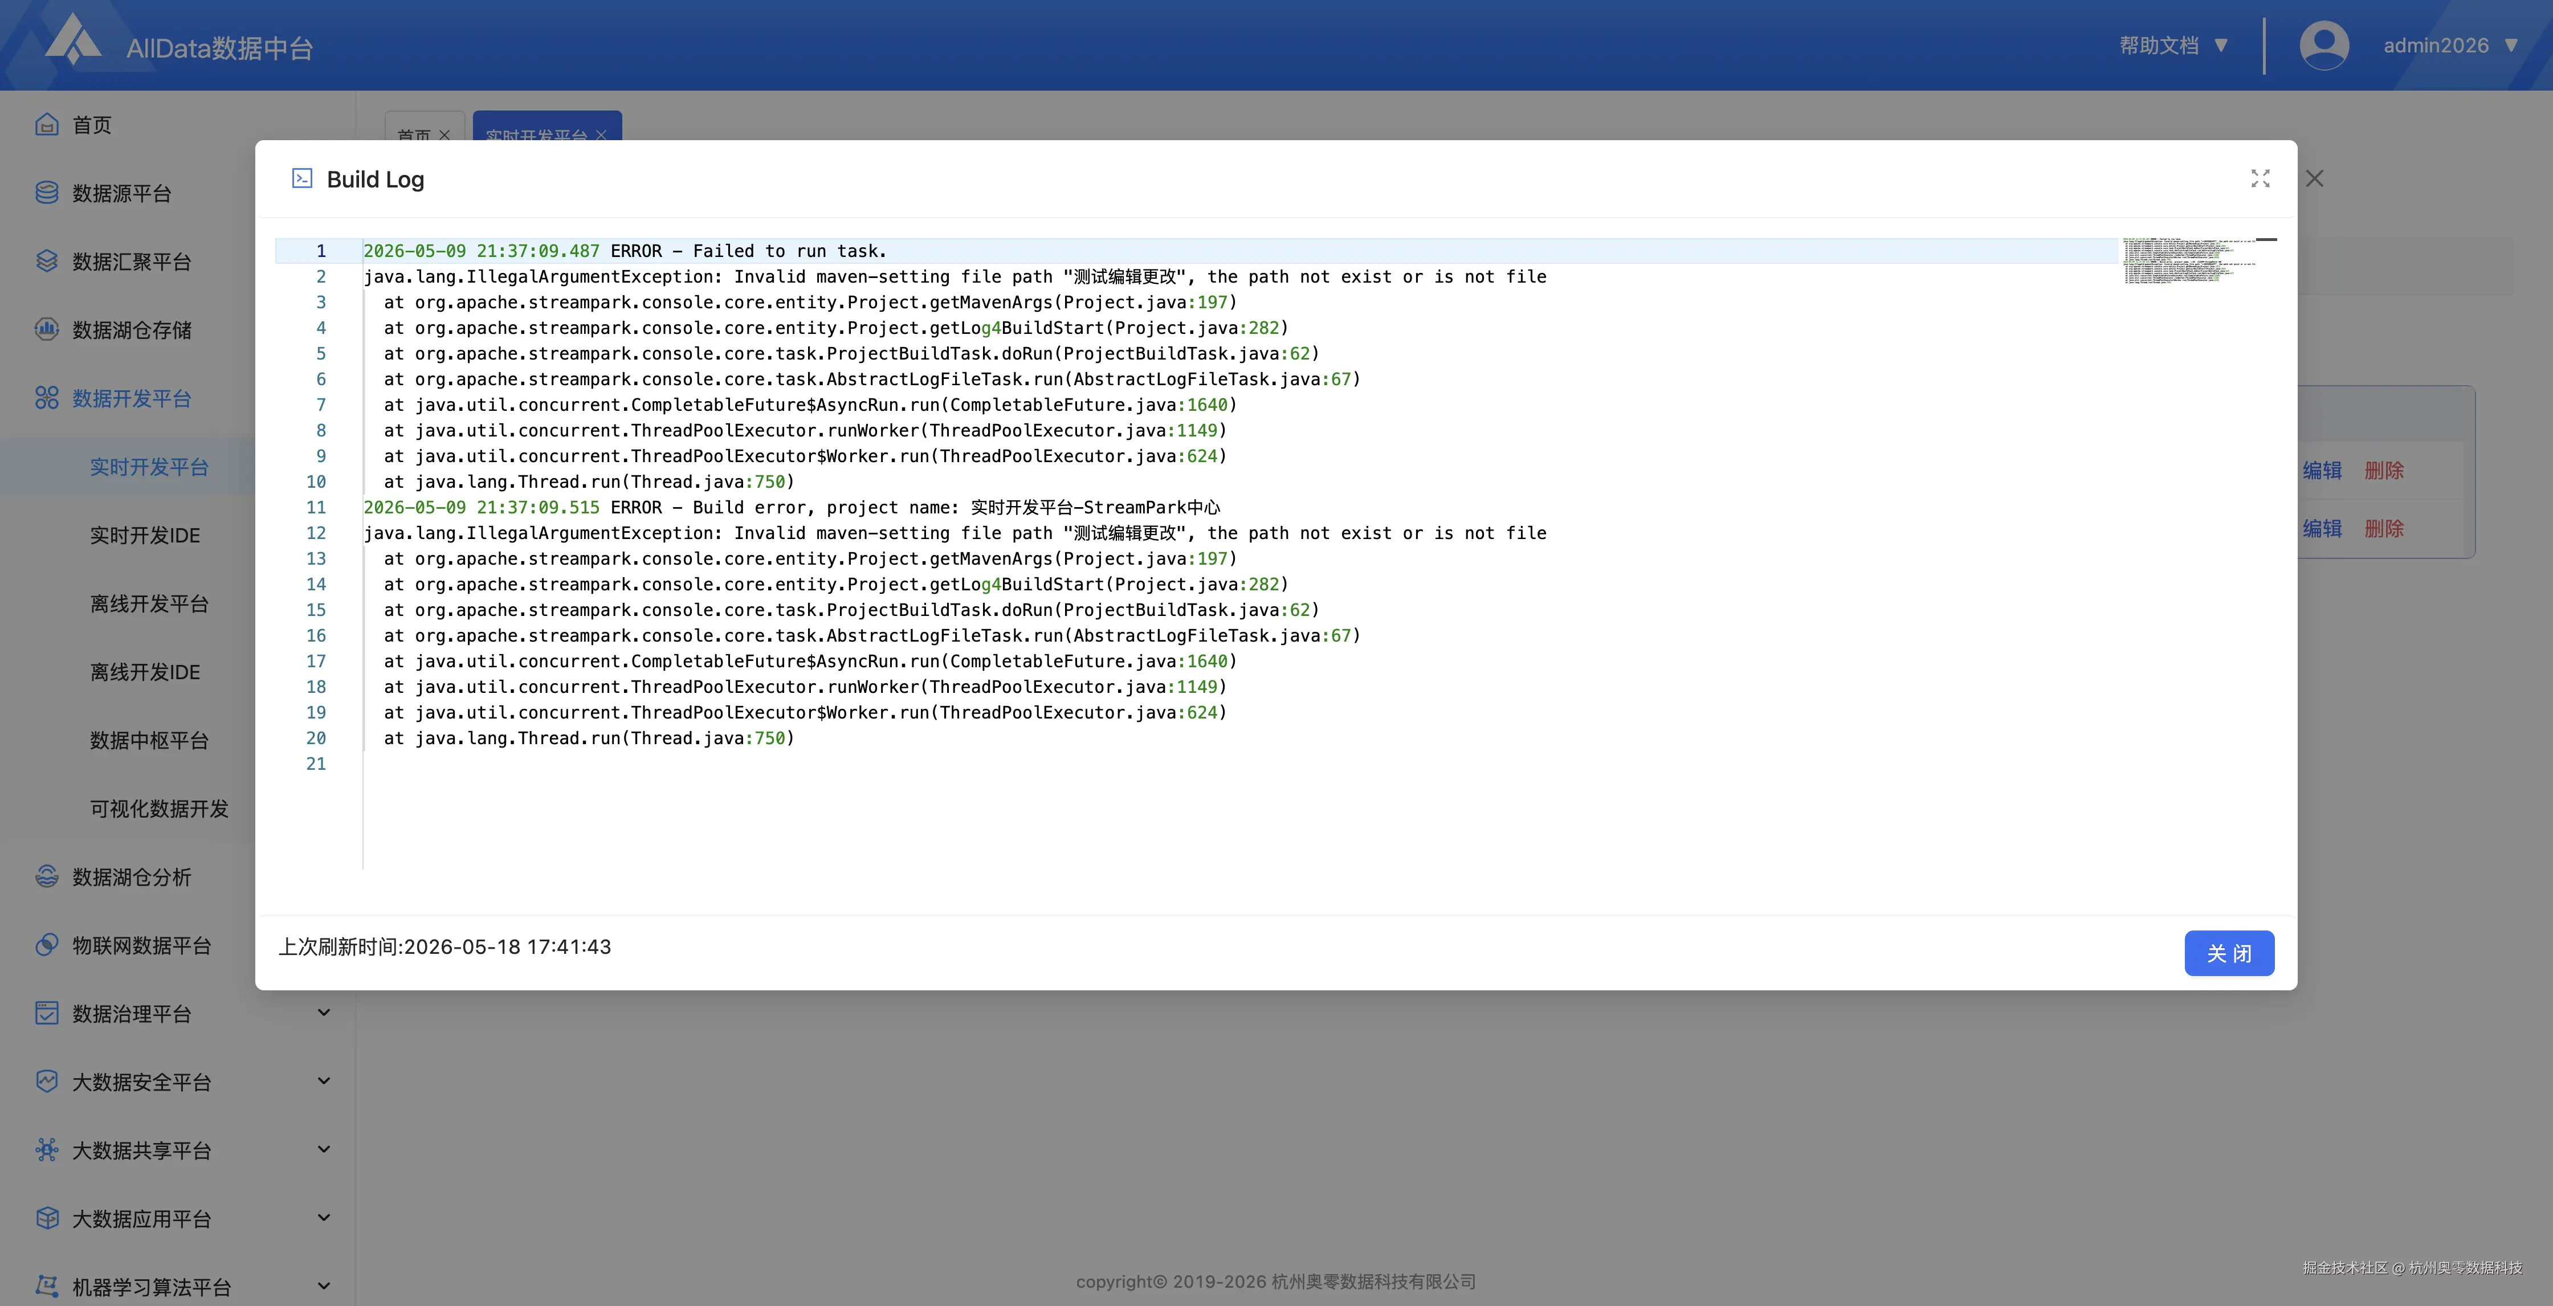The image size is (2553, 1306).
Task: Click line 10 'Thread.run(Thread.java:750)'
Action: (x=590, y=481)
